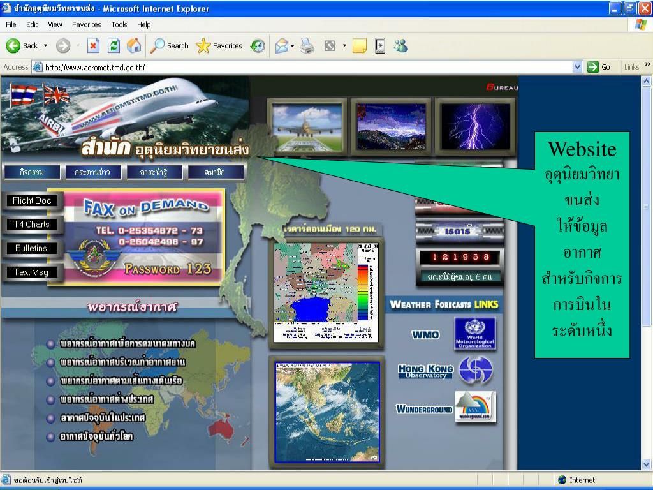Open the อากาศปัจจุบันในประเทศ link
The image size is (653, 490).
pyautogui.click(x=103, y=418)
